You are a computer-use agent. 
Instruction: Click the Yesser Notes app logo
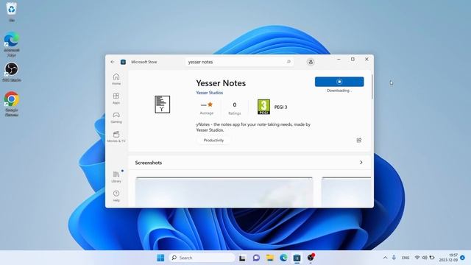click(x=162, y=105)
